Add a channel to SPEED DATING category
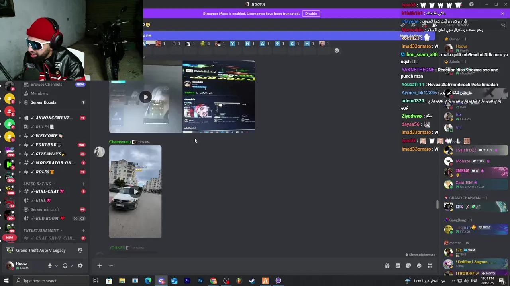 click(x=83, y=184)
